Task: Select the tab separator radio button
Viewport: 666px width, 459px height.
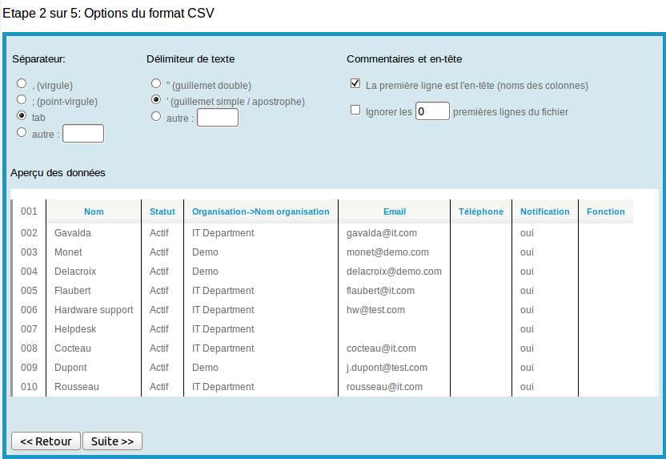Action: pyautogui.click(x=22, y=116)
